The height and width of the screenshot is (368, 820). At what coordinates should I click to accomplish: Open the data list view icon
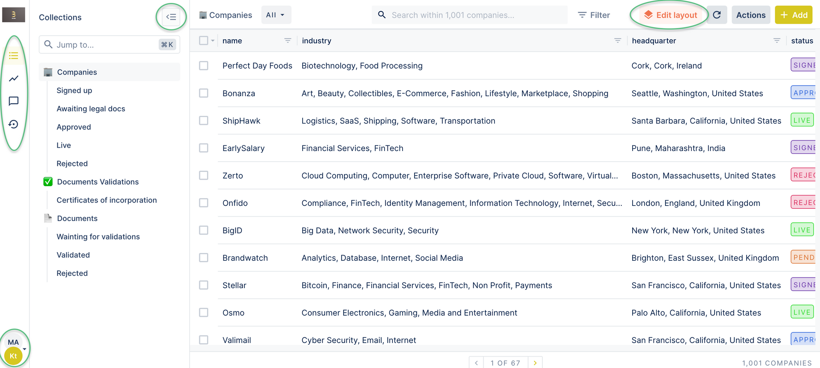[x=14, y=56]
